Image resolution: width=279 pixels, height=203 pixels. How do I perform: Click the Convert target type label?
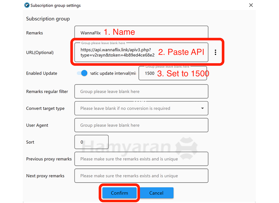tap(45, 108)
